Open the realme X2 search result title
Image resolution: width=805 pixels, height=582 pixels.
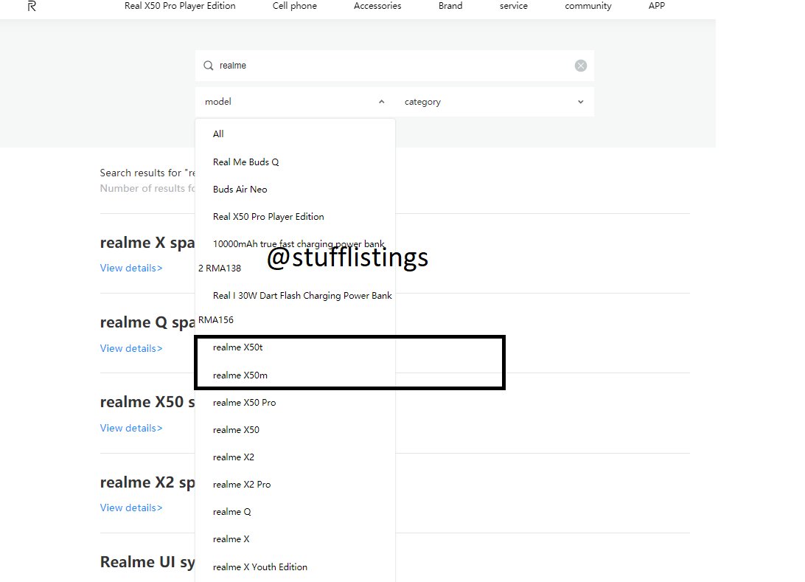coord(147,483)
